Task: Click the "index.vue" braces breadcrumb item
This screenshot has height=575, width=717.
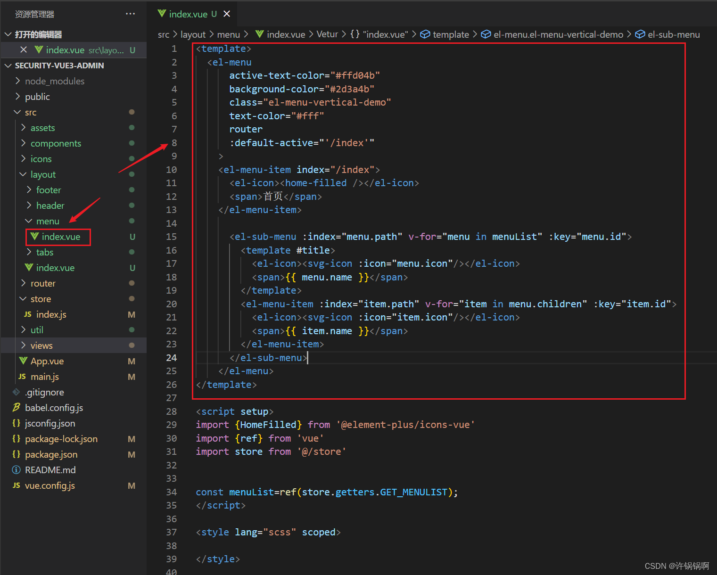Action: pos(379,34)
